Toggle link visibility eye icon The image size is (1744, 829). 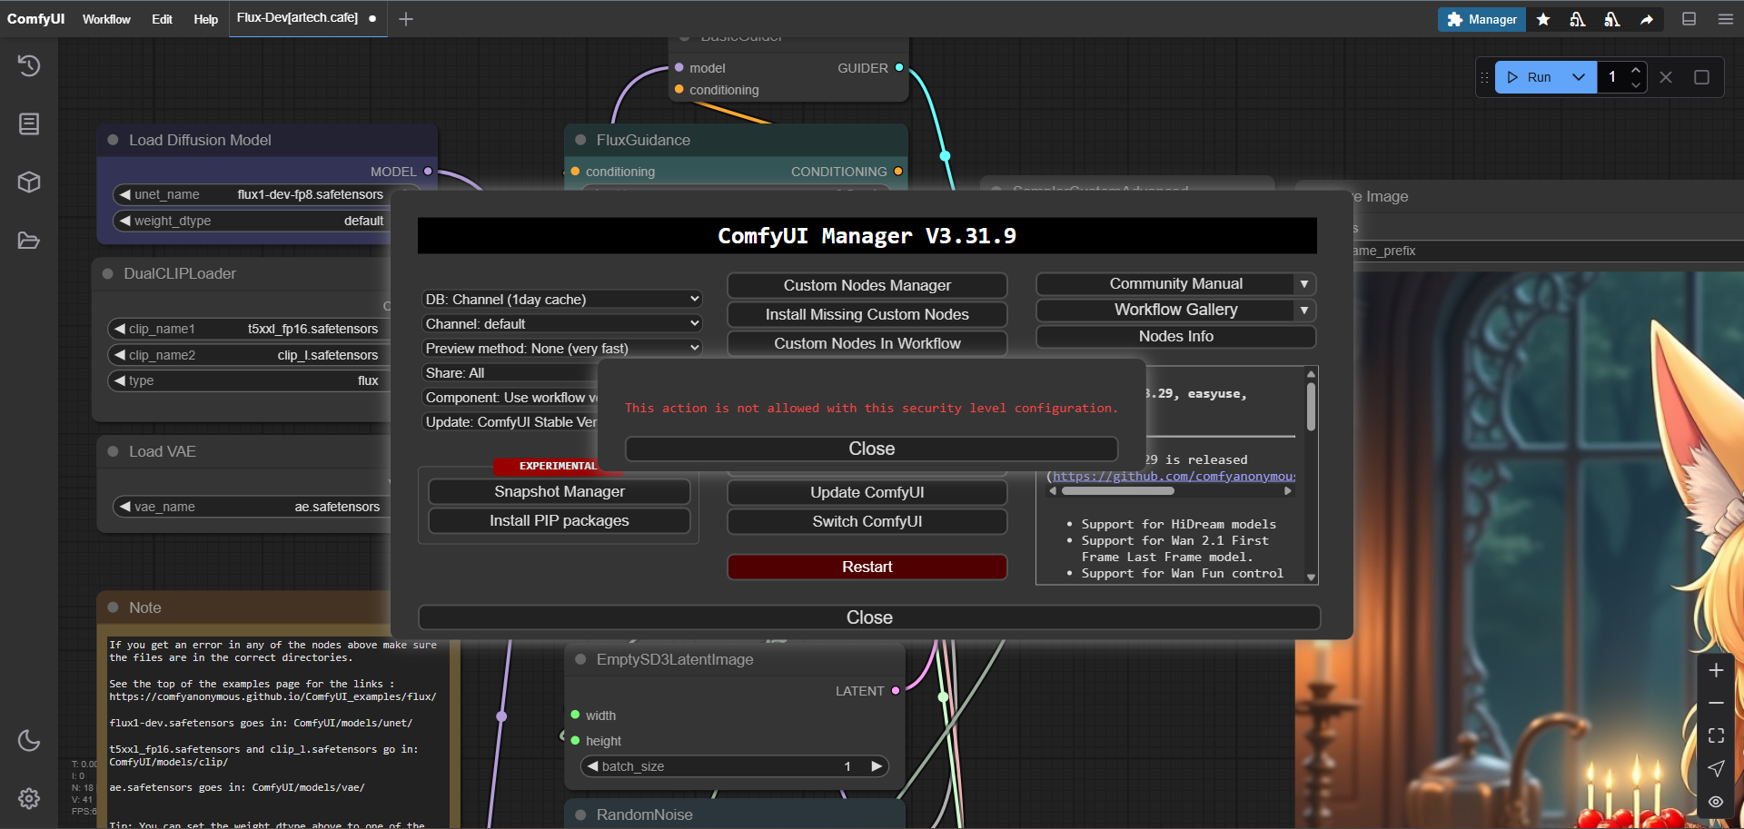(1716, 802)
